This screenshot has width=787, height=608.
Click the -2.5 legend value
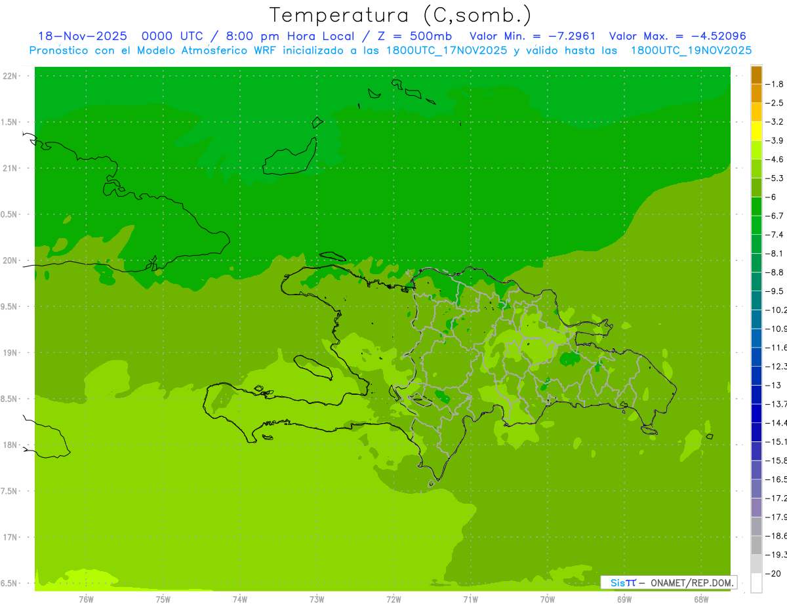[x=775, y=103]
